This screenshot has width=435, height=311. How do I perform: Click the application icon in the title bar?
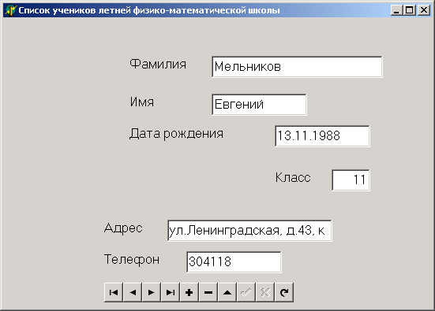click(x=10, y=10)
